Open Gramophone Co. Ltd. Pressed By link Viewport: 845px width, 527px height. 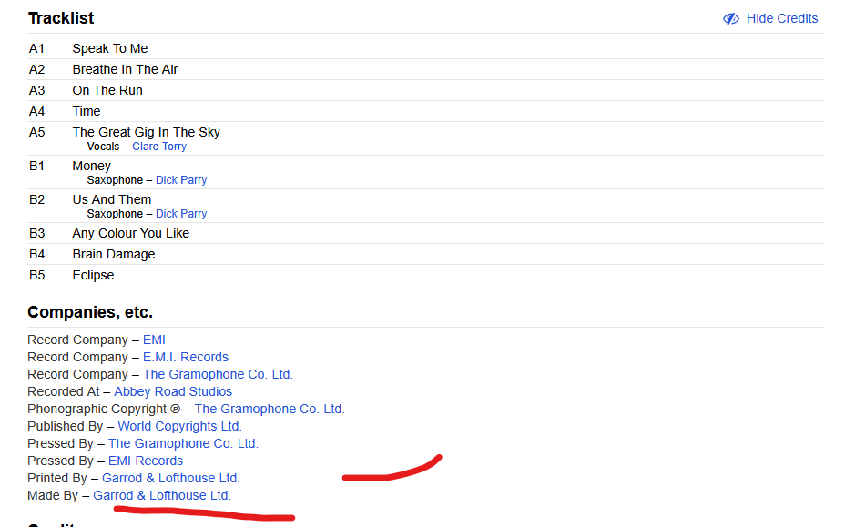pos(183,443)
